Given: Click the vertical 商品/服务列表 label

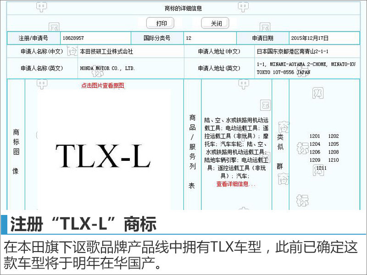Looking at the screenshot, I should click(x=192, y=152).
